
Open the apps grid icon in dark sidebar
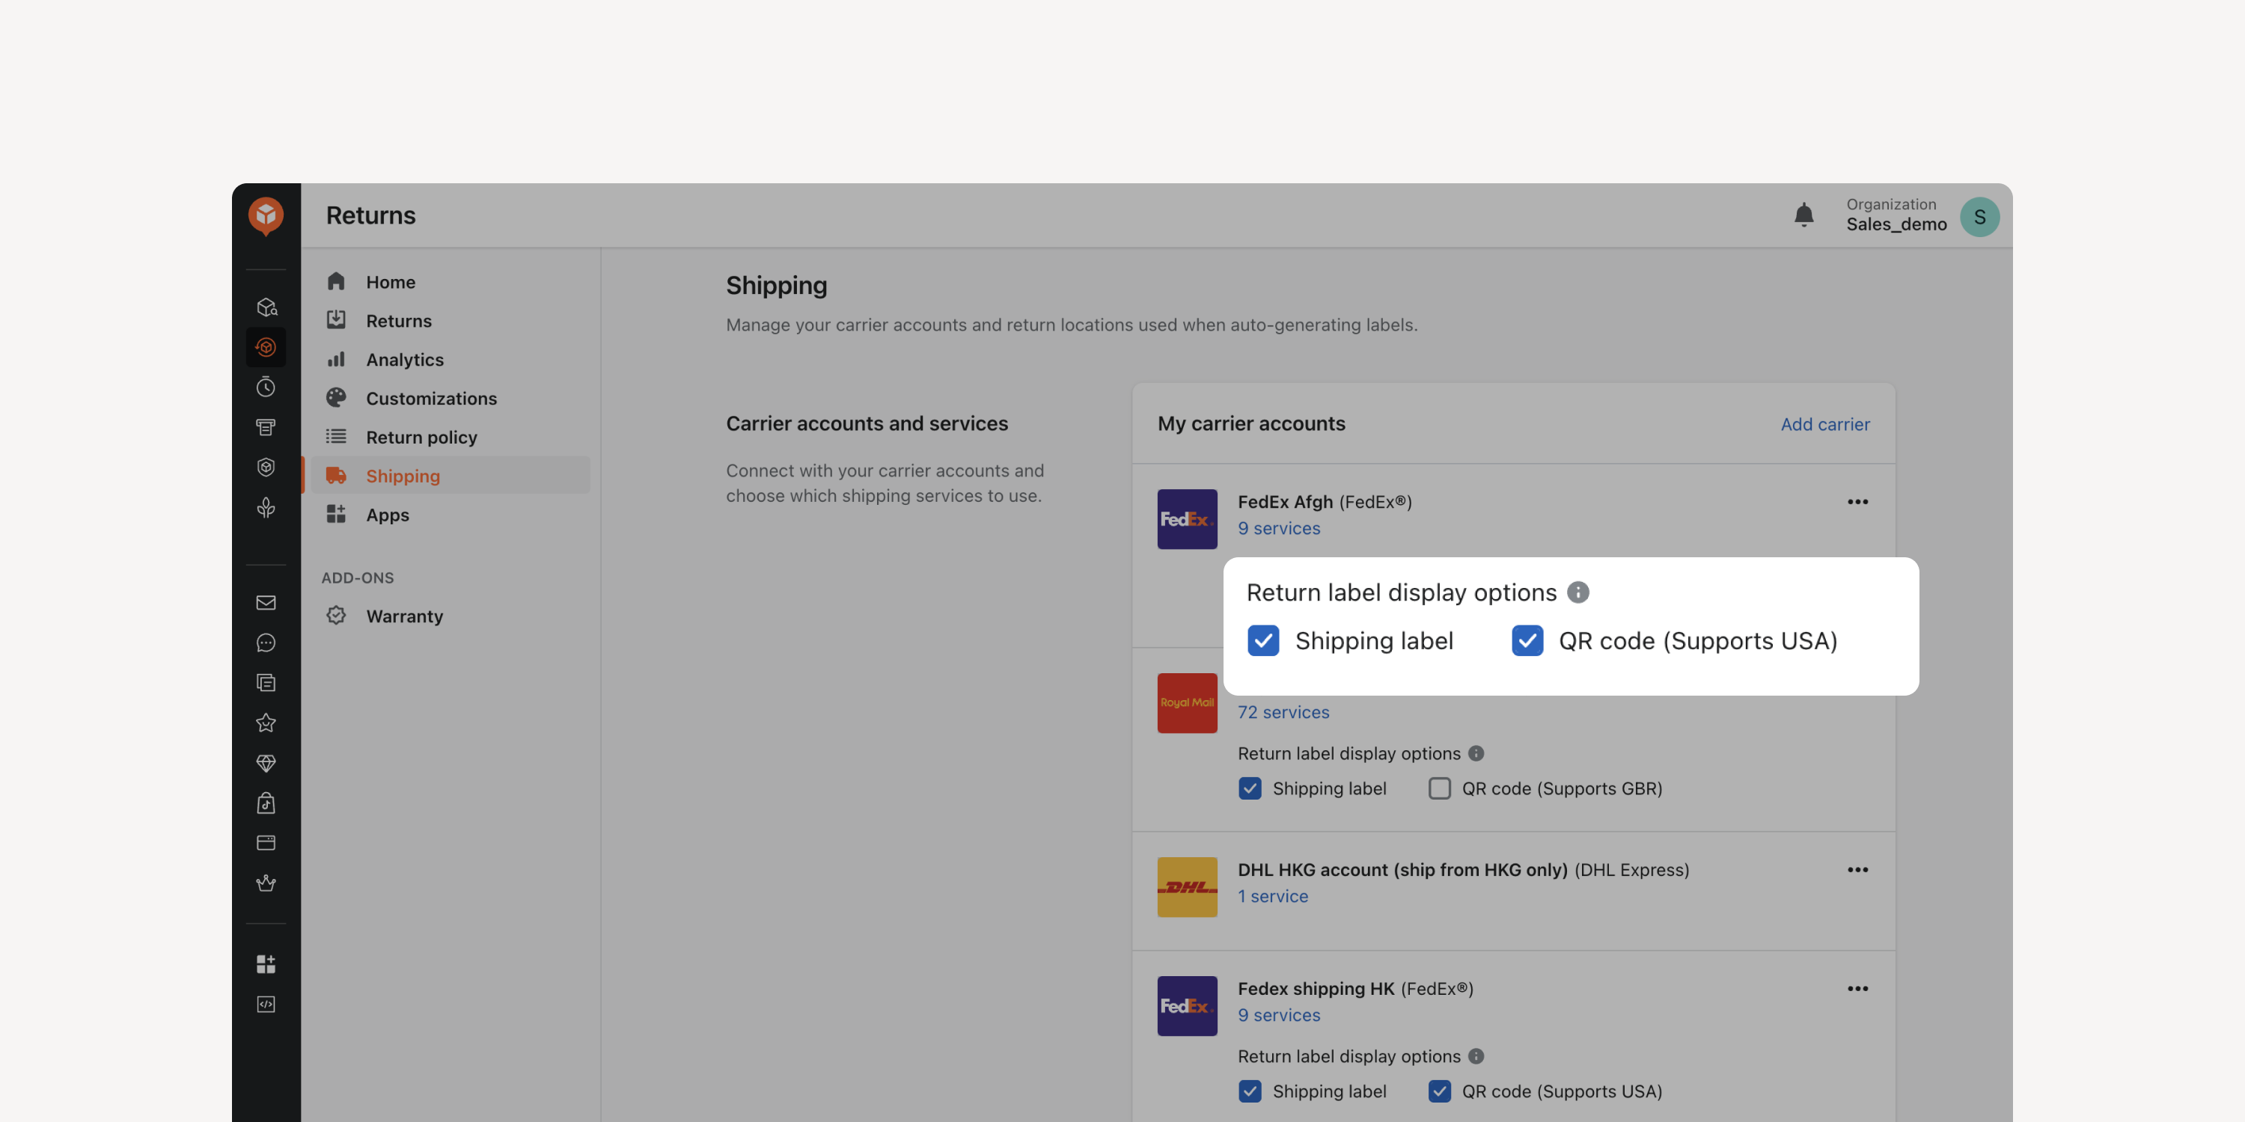click(x=266, y=963)
